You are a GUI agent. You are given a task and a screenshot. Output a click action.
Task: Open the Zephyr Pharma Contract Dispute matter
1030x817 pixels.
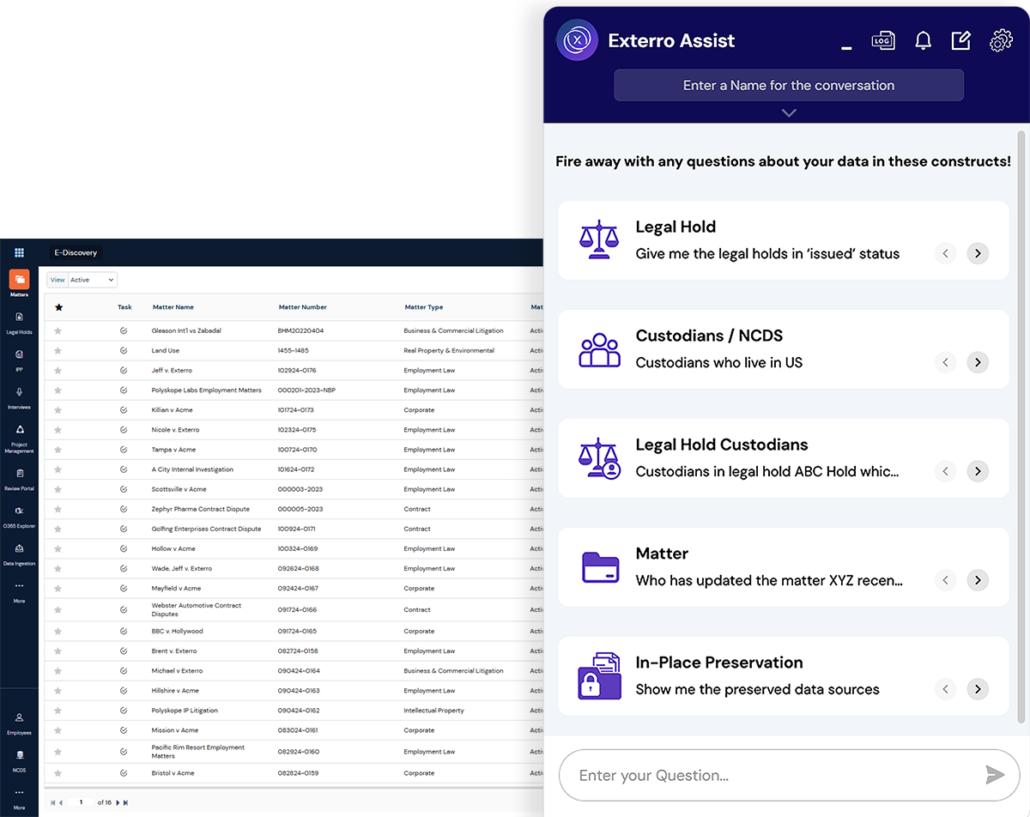pos(201,509)
